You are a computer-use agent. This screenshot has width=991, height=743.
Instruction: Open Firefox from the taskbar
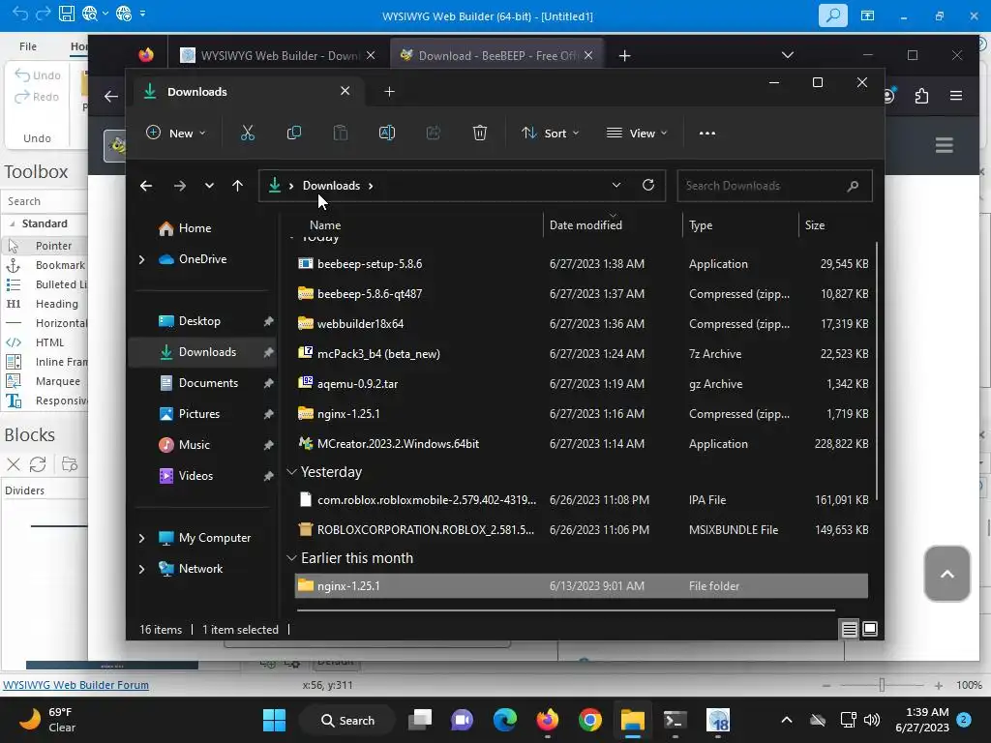(x=548, y=720)
